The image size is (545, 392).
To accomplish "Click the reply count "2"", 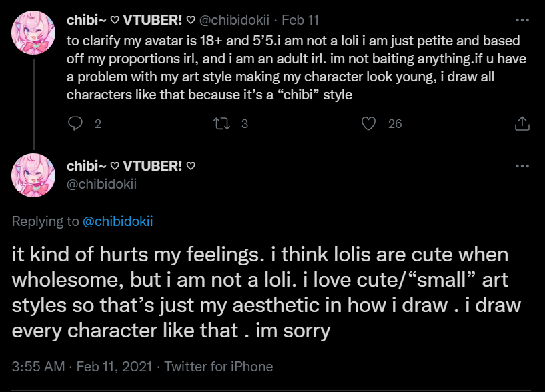I will tap(98, 123).
